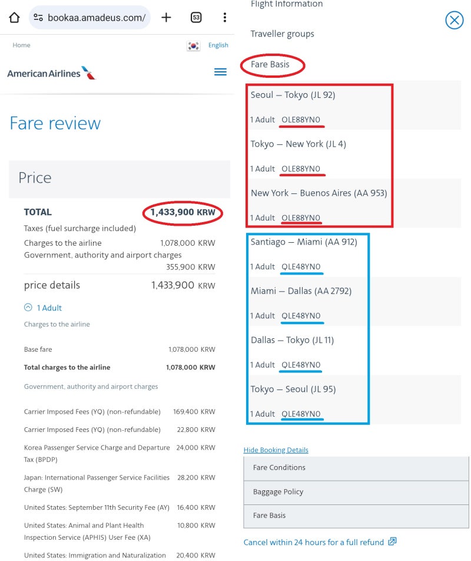The height and width of the screenshot is (561, 471).
Task: Select the circled Fare Basis heading
Action: coord(270,64)
